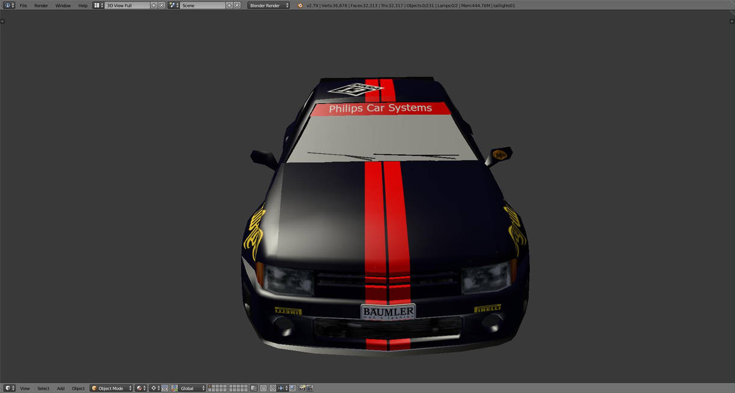
Task: Toggle proportional editing mode
Action: [263, 388]
